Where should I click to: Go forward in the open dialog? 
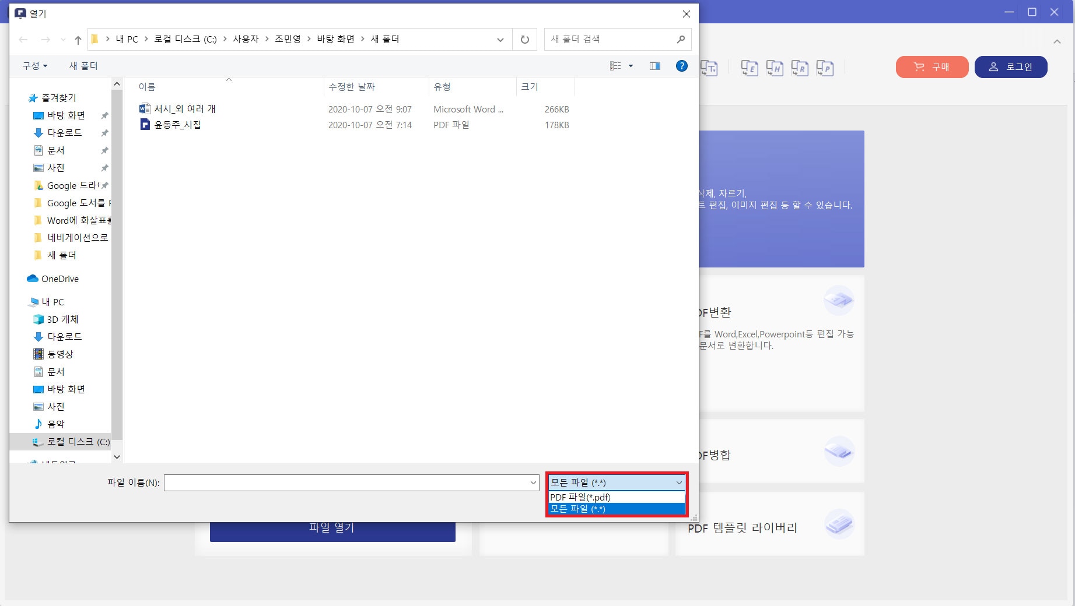tap(45, 40)
